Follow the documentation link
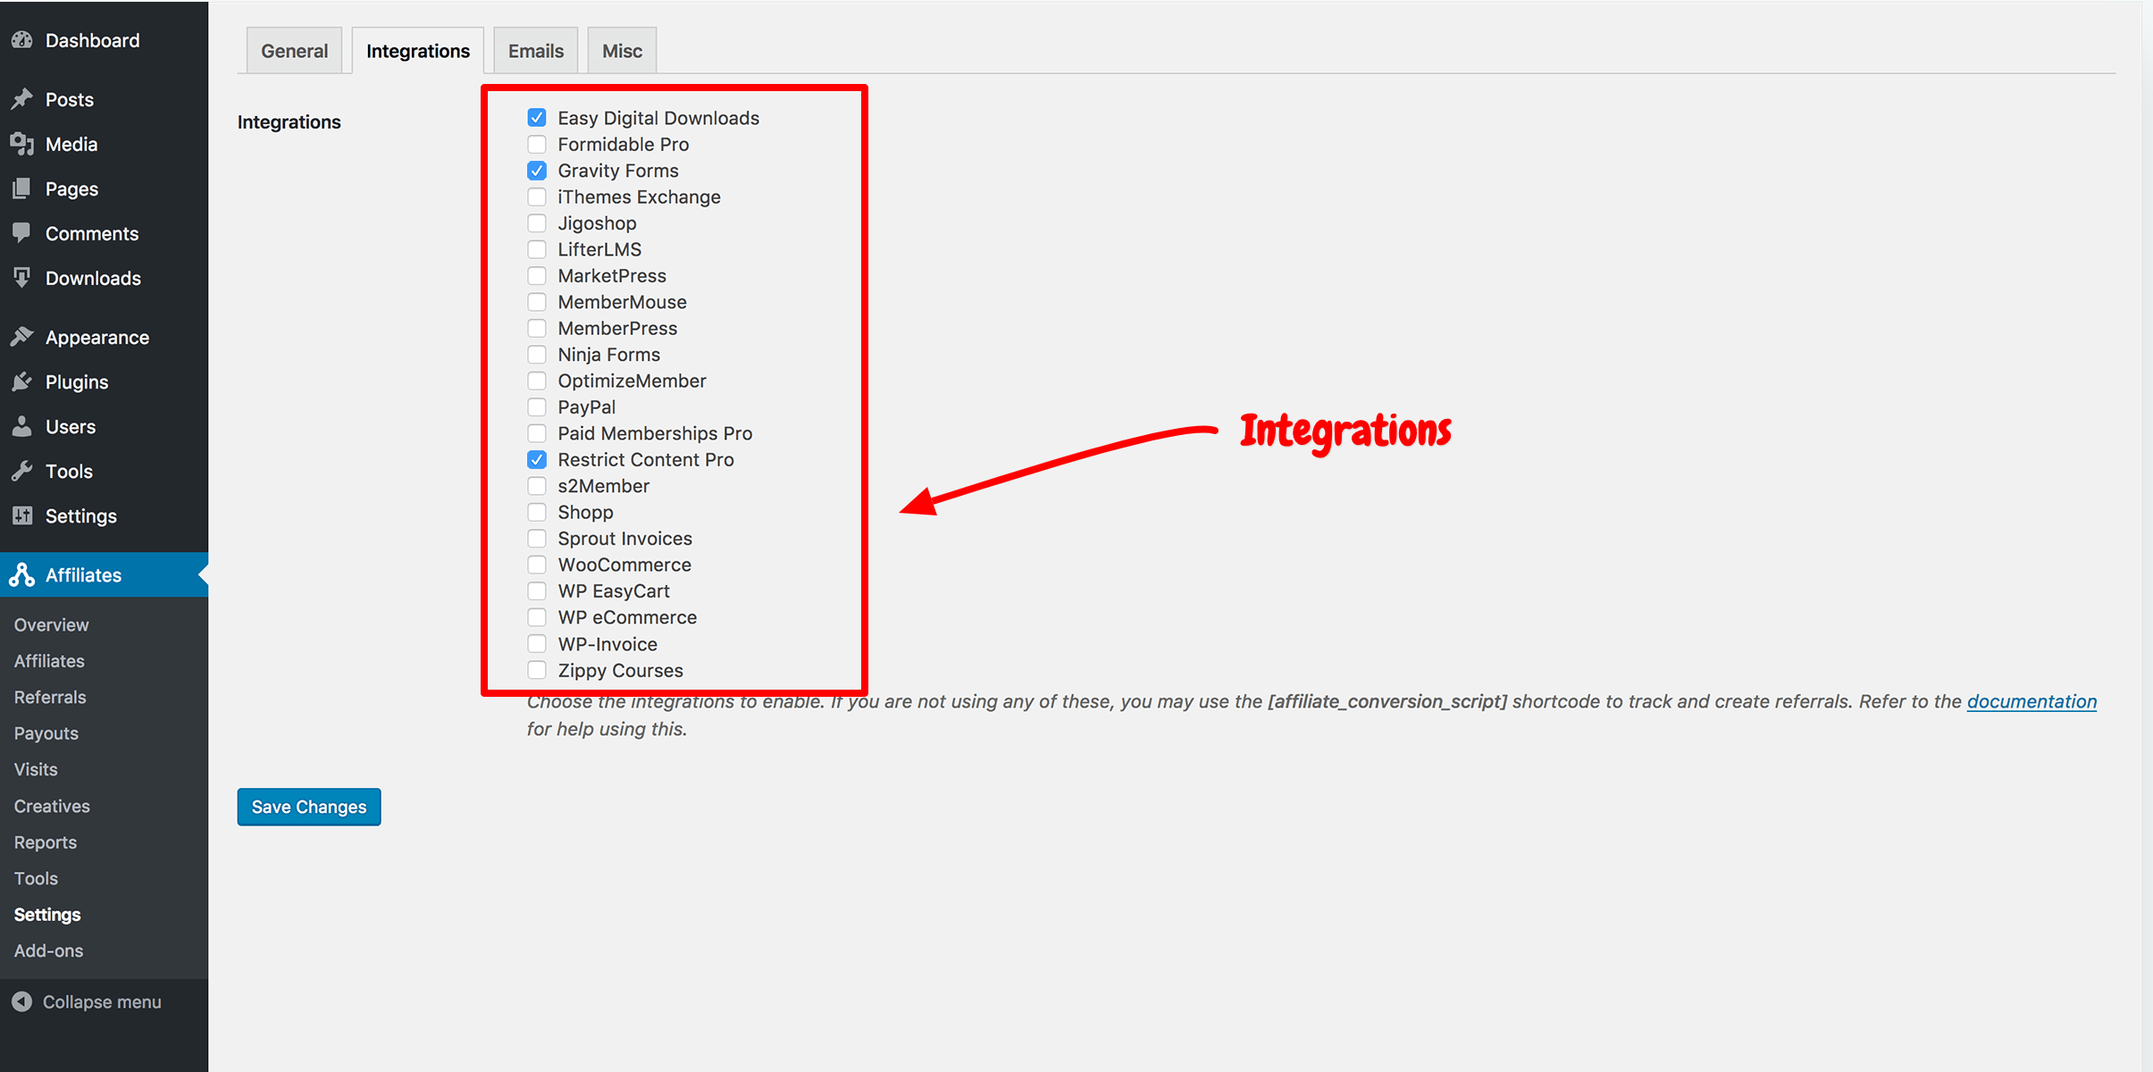Screen dimensions: 2153x1072 (x=2032, y=701)
